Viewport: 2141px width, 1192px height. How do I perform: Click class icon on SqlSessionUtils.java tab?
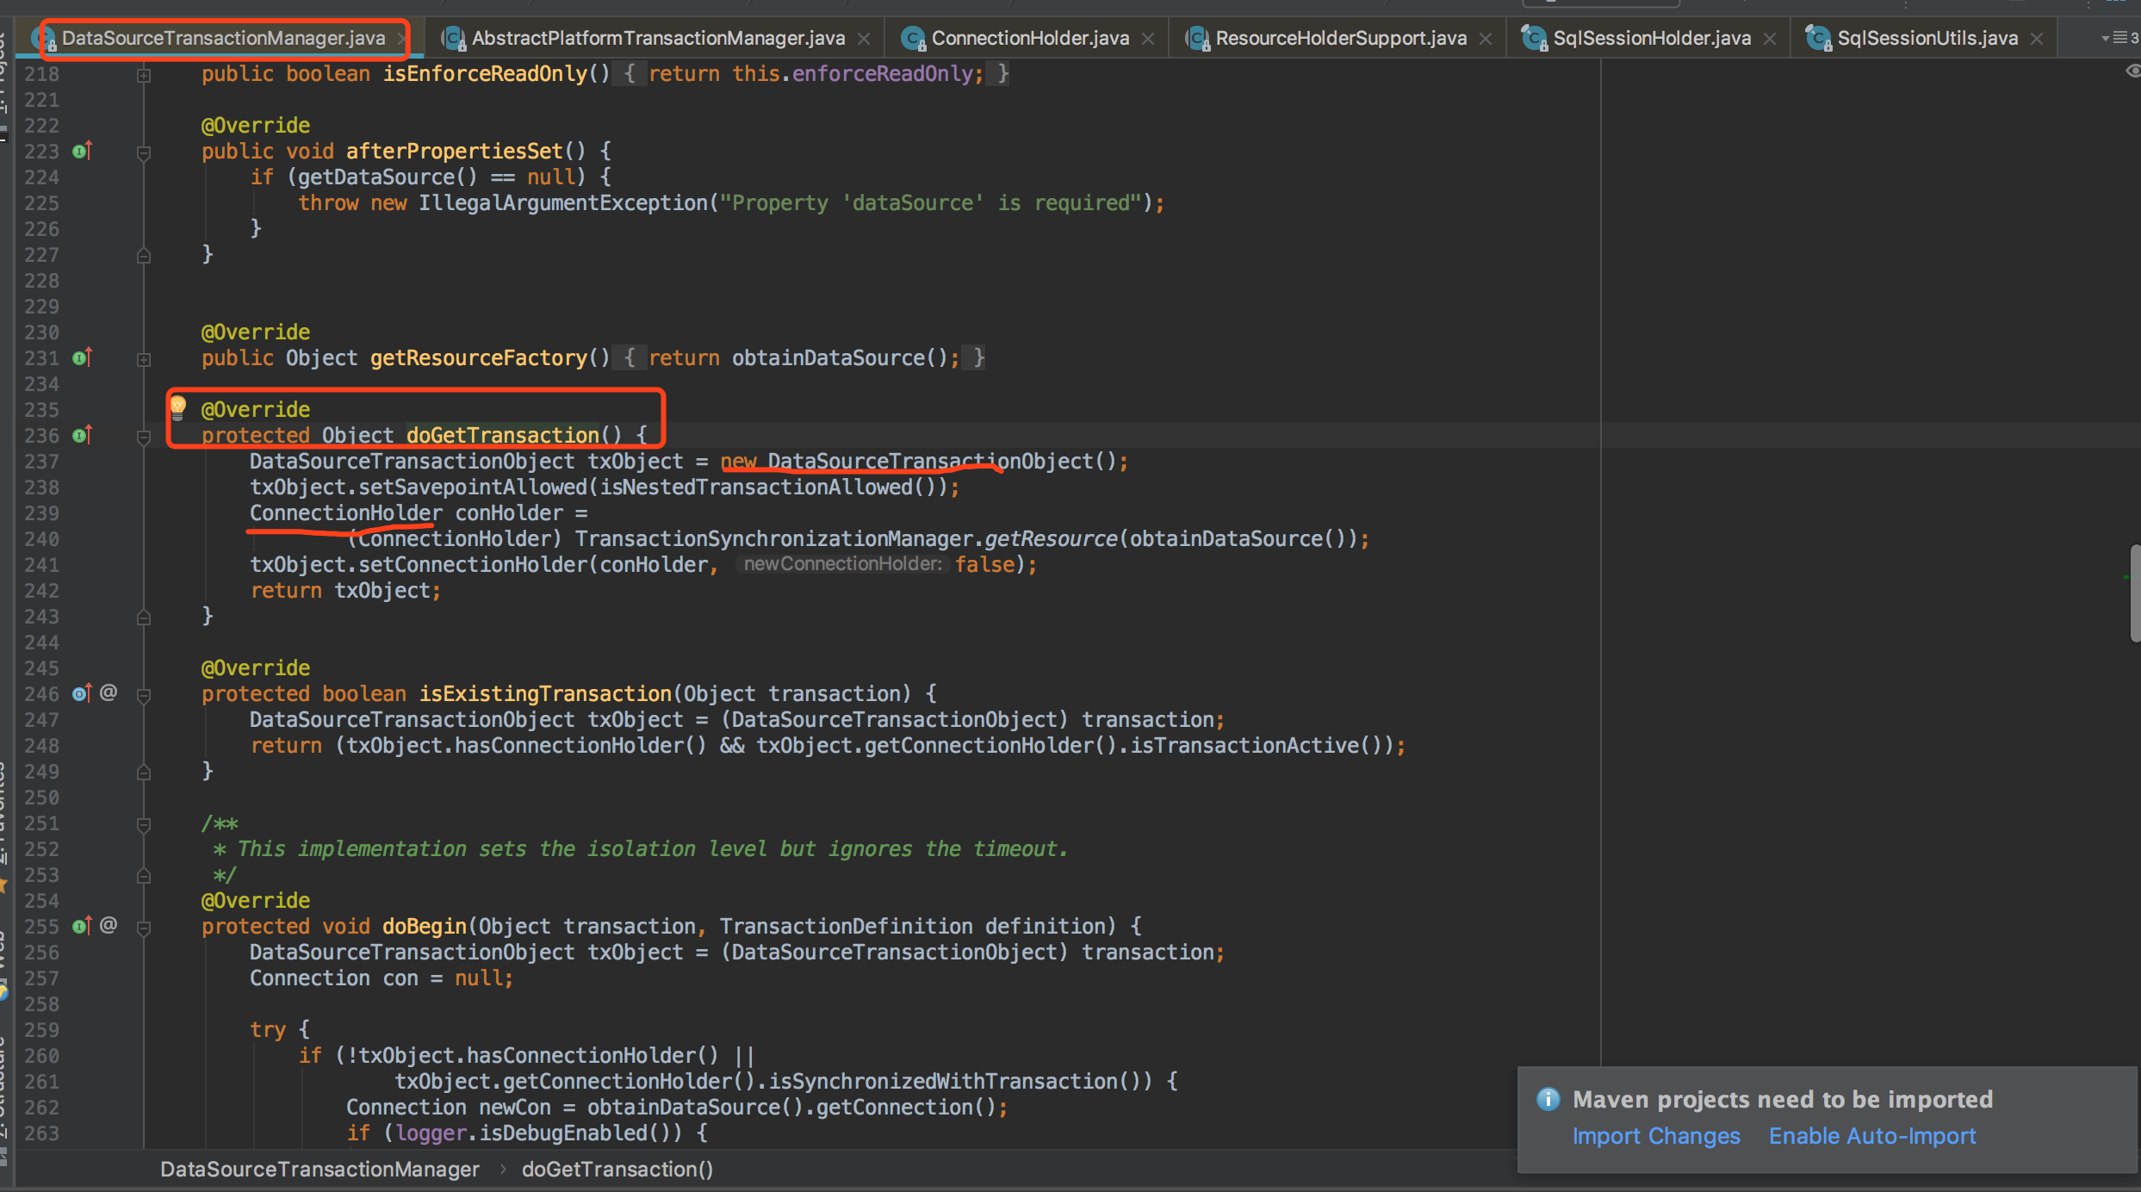click(x=1818, y=39)
